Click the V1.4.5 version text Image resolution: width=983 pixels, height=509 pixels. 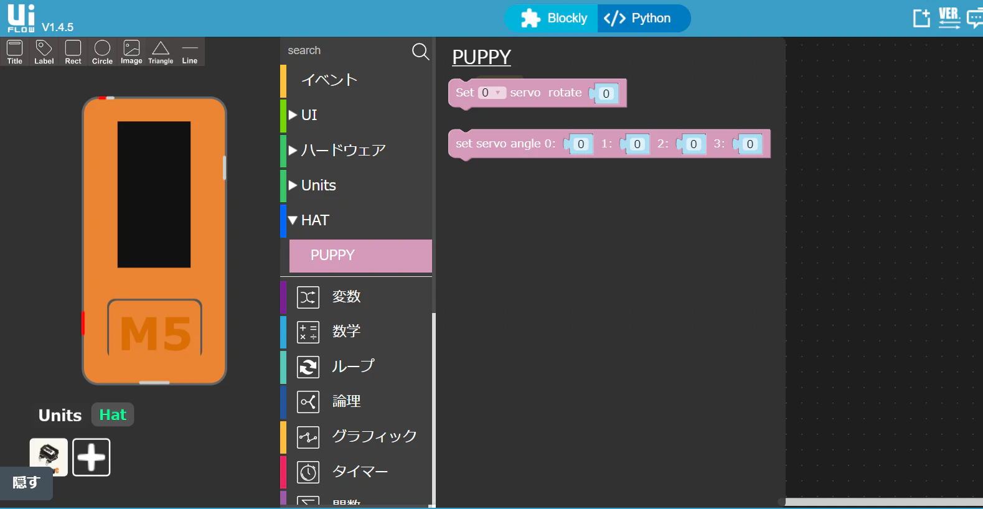[57, 27]
